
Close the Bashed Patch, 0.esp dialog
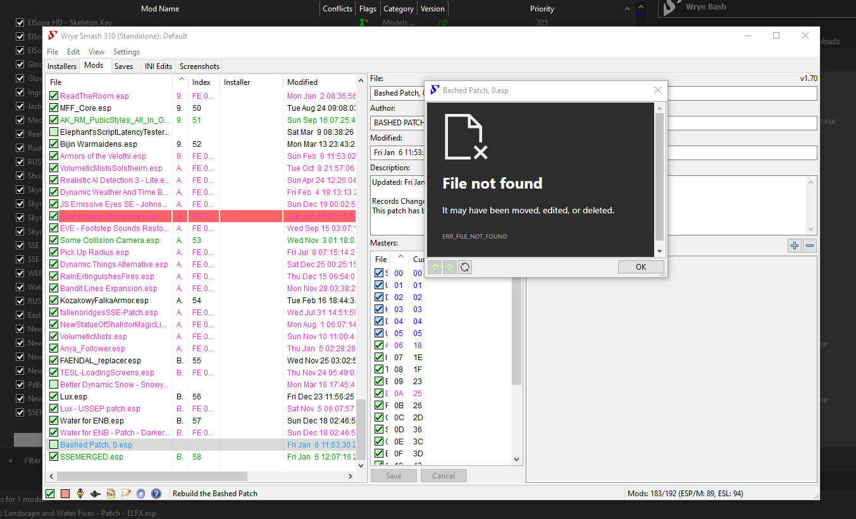658,90
